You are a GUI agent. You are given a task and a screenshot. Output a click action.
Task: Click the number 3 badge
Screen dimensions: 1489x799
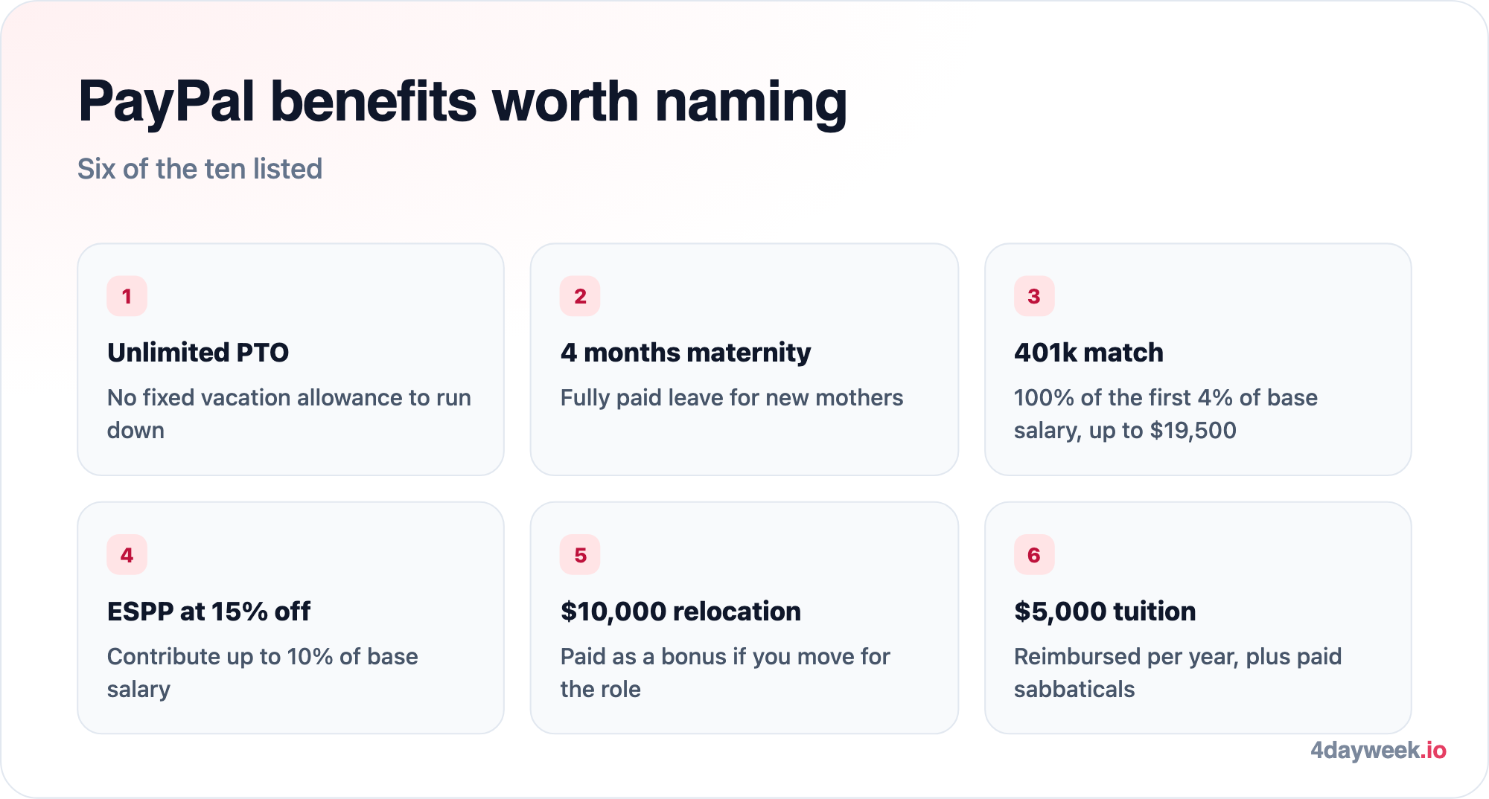1034,296
